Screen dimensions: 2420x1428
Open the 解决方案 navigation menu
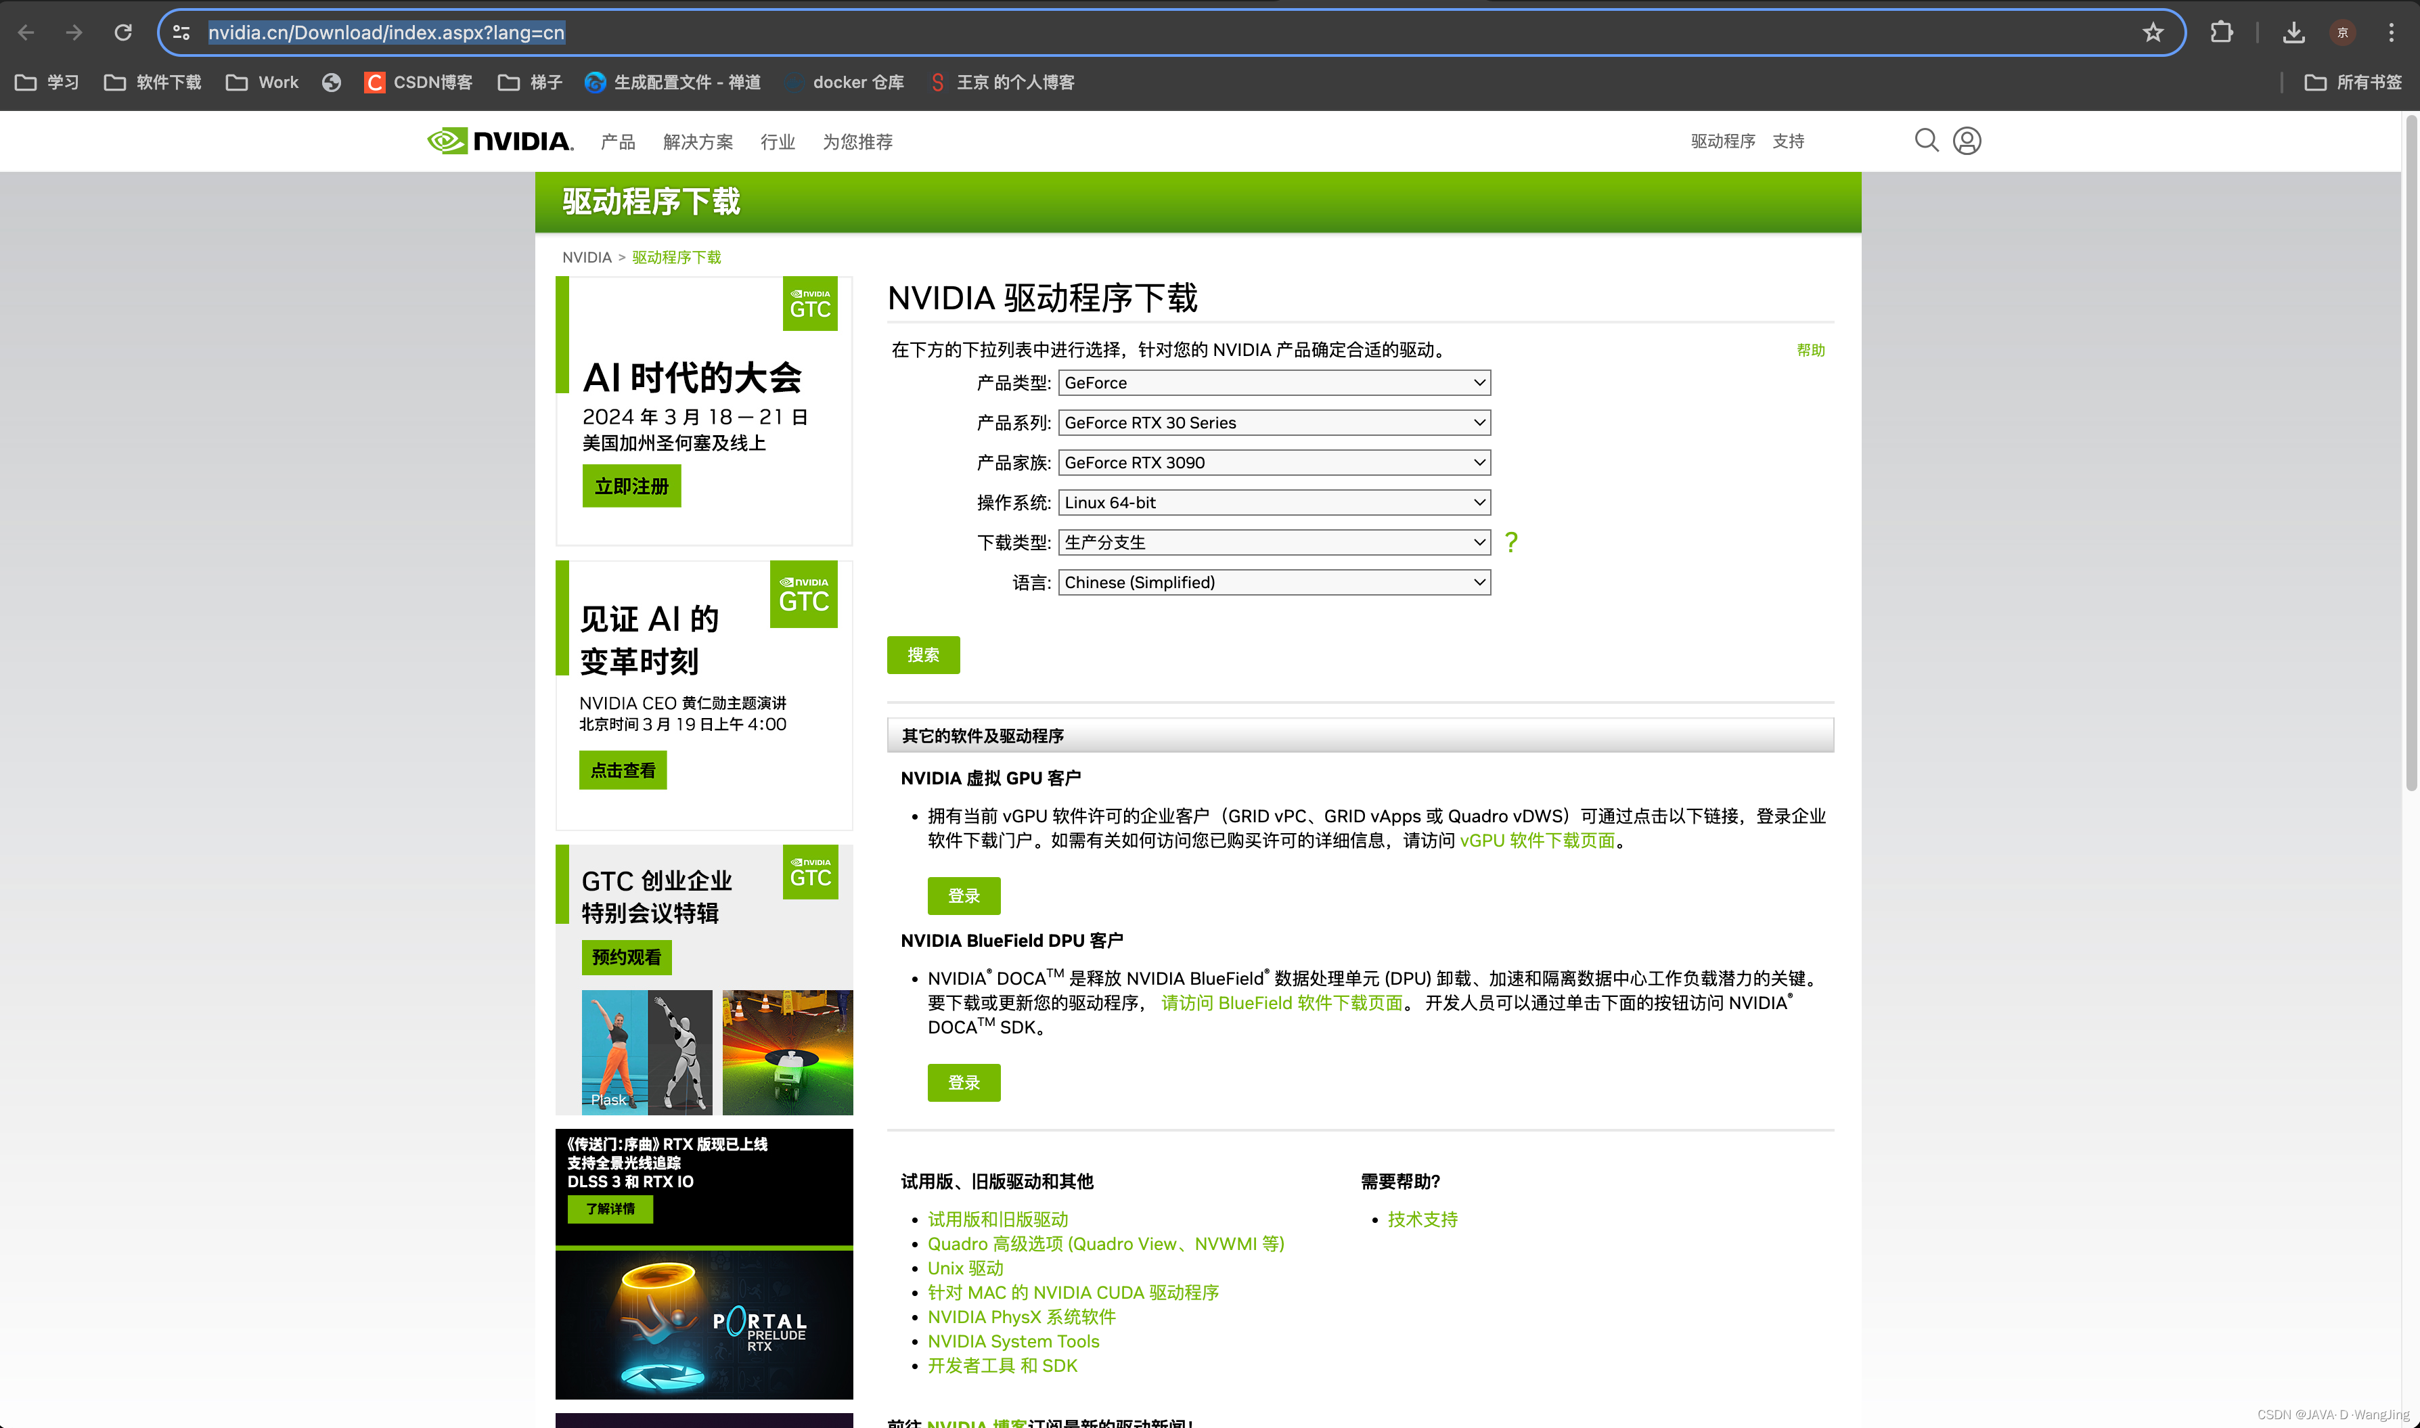696,141
